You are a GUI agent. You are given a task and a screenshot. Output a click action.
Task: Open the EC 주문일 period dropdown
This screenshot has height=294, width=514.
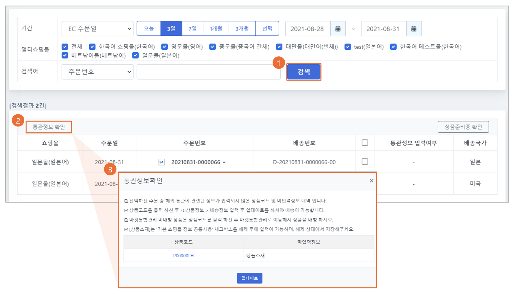[97, 29]
